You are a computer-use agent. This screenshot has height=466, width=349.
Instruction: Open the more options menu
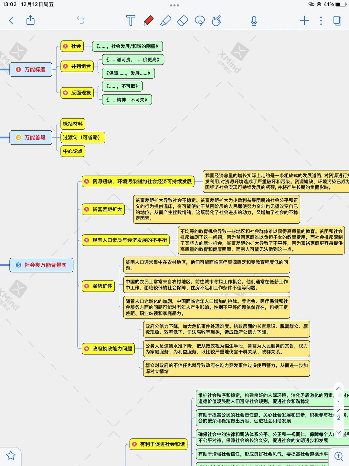[x=321, y=20]
